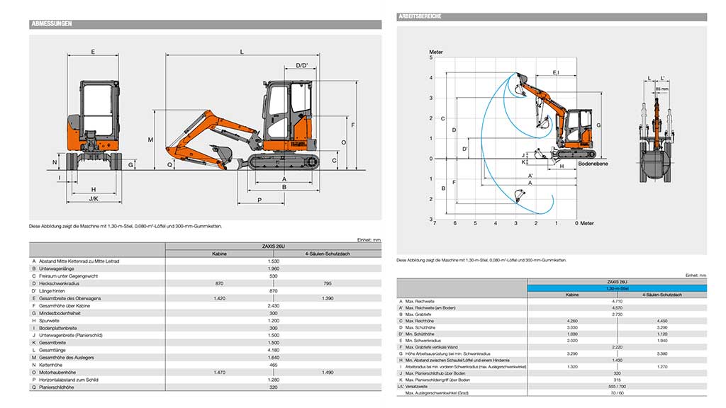This screenshot has width=726, height=408.
Task: Click 'Einheit: mm' above the dimensions table
Action: (369, 239)
